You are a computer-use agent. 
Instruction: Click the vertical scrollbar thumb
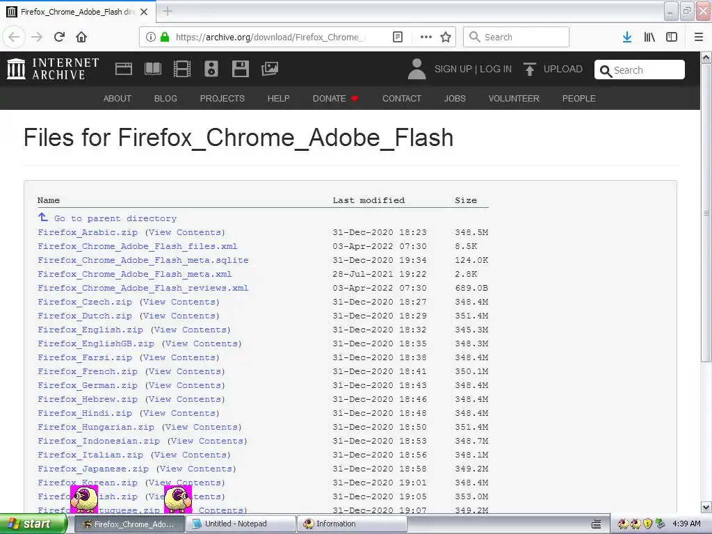706,213
